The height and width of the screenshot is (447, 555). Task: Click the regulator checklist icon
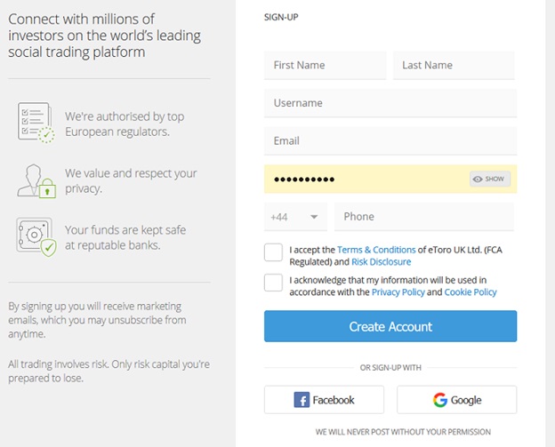point(36,123)
